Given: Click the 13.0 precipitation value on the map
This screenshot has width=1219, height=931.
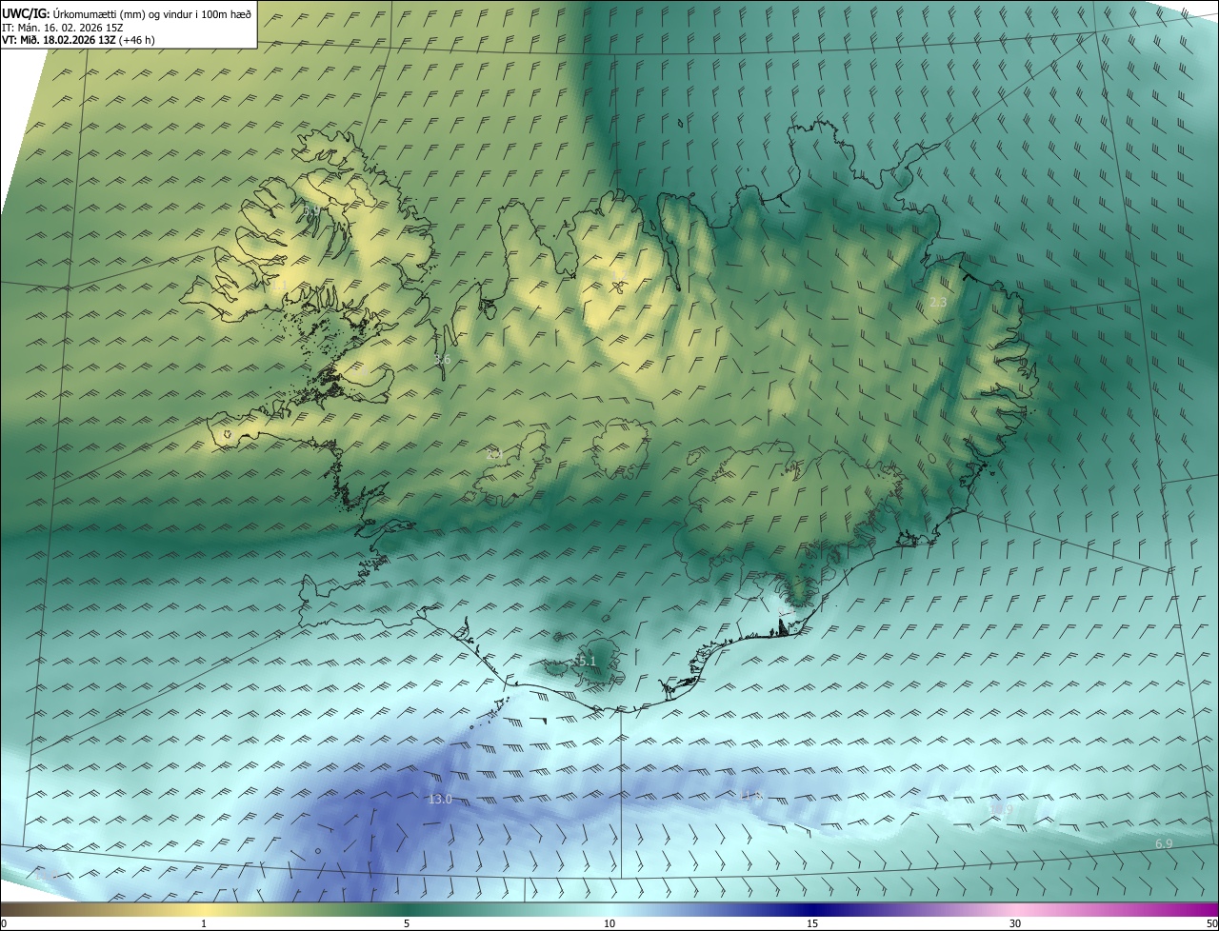Looking at the screenshot, I should 440,799.
